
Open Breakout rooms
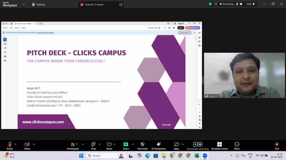(219, 145)
